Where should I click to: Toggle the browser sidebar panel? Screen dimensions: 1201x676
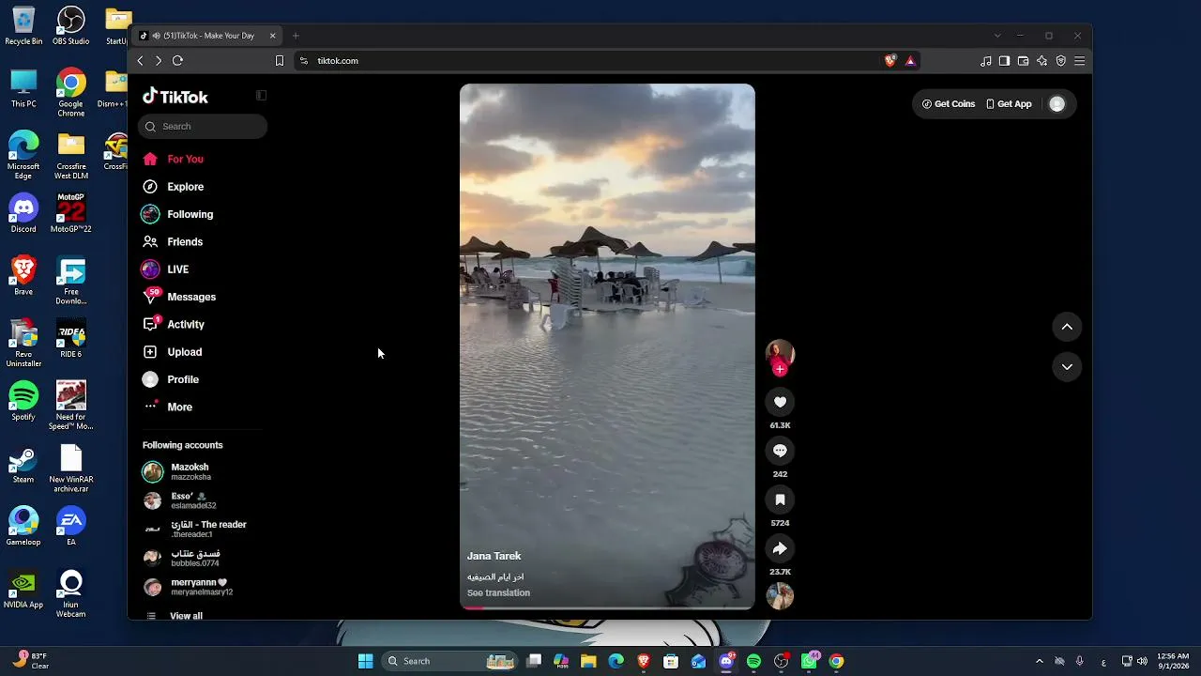pyautogui.click(x=1004, y=61)
